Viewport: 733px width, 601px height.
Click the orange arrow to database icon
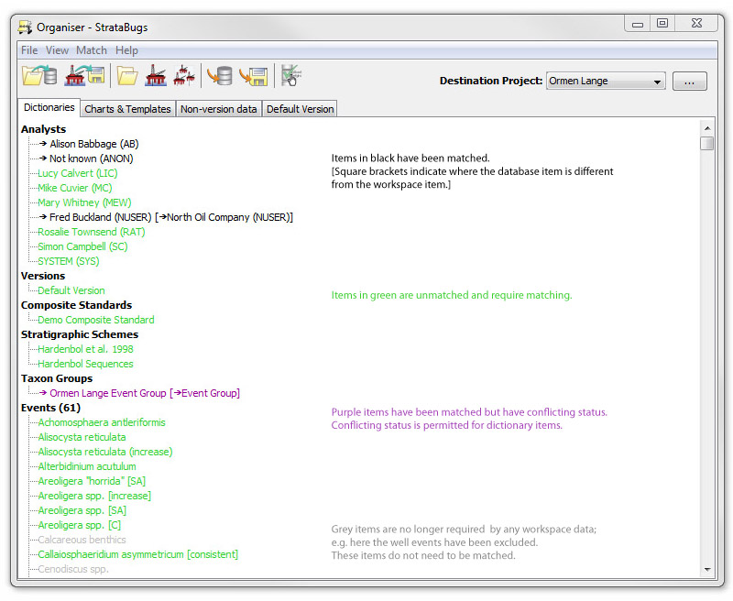[x=220, y=76]
